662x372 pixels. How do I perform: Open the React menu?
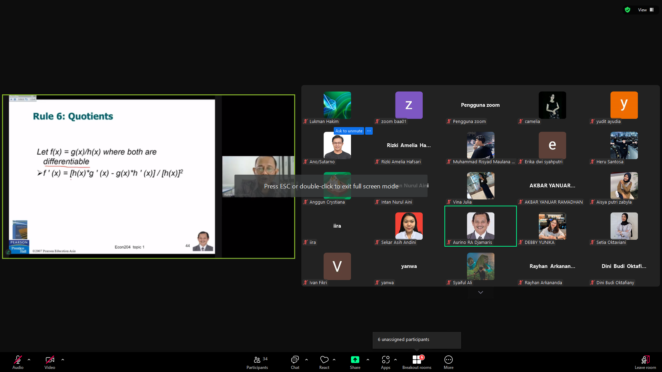[x=324, y=362]
